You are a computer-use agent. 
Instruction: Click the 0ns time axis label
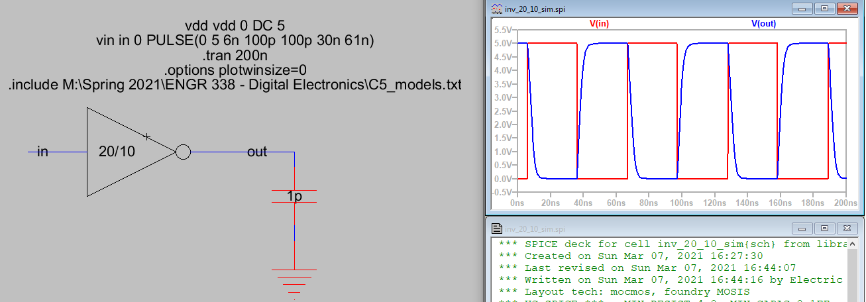(x=517, y=203)
